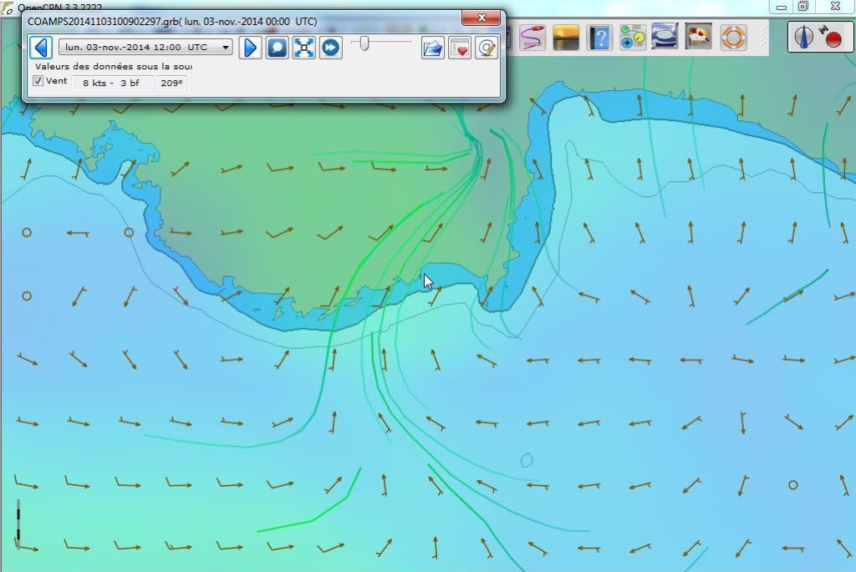Click the wind direction value 209°
This screenshot has height=572, width=856.
(x=171, y=83)
